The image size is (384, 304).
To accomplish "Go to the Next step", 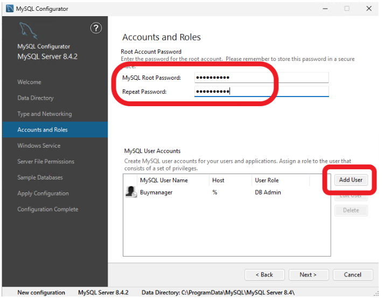I will coord(308,275).
